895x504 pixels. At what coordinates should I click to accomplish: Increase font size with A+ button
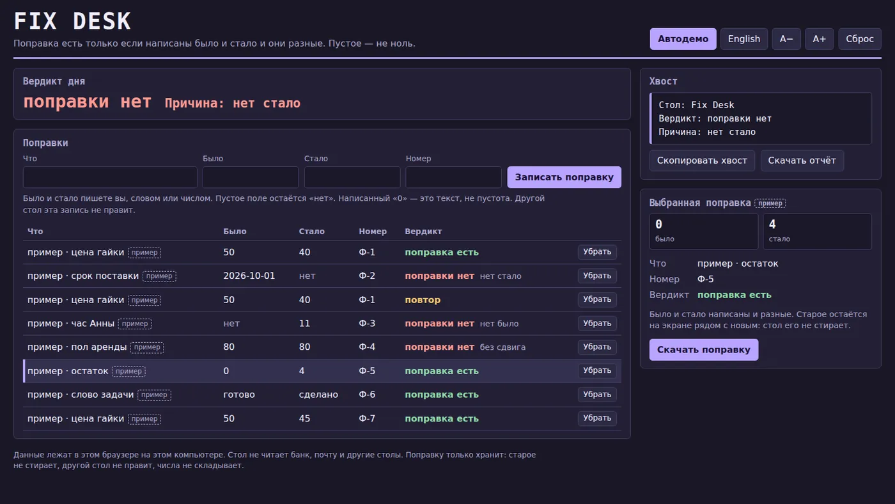819,39
